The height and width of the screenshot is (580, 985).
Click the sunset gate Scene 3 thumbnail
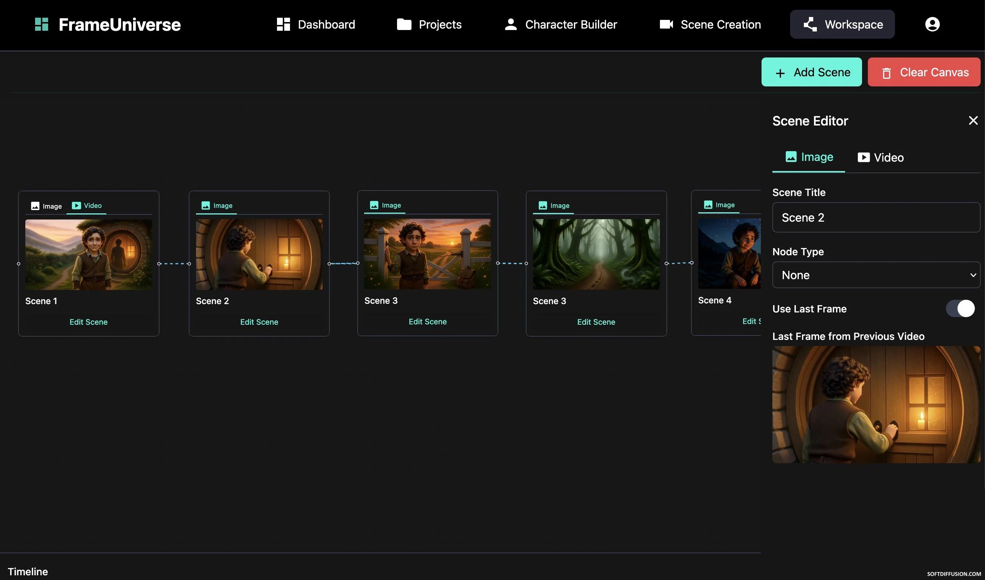click(x=428, y=254)
